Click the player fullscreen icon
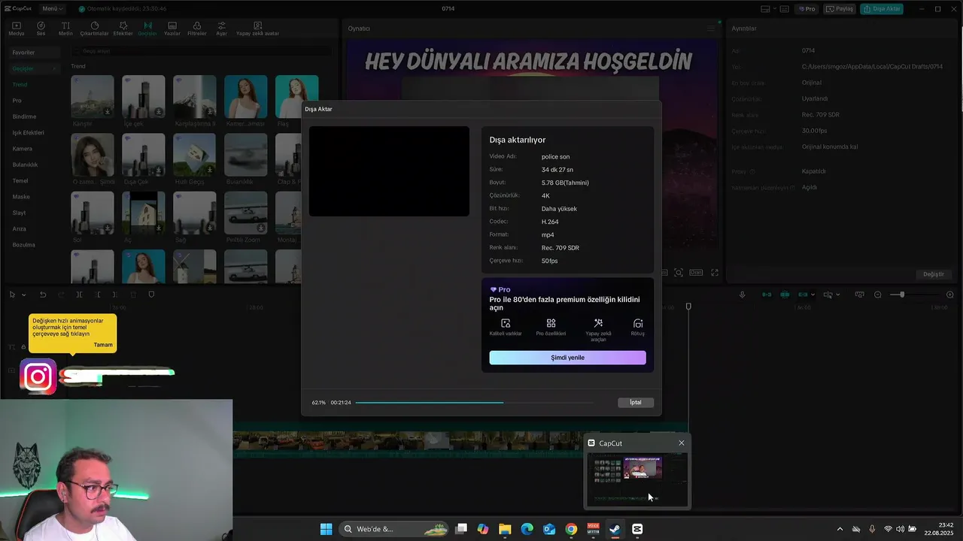This screenshot has width=963, height=541. (x=715, y=273)
